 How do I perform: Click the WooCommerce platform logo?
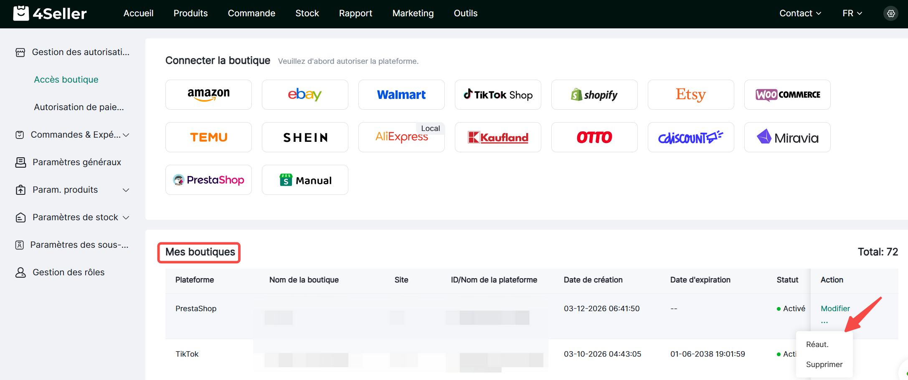click(787, 95)
